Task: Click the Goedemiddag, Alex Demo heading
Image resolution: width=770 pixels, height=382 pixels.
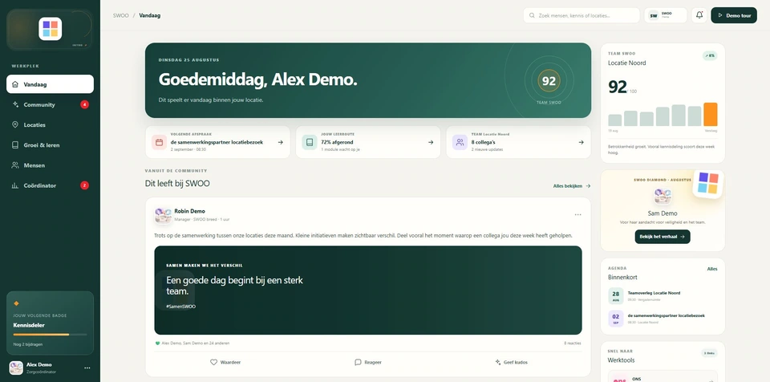Action: tap(257, 79)
